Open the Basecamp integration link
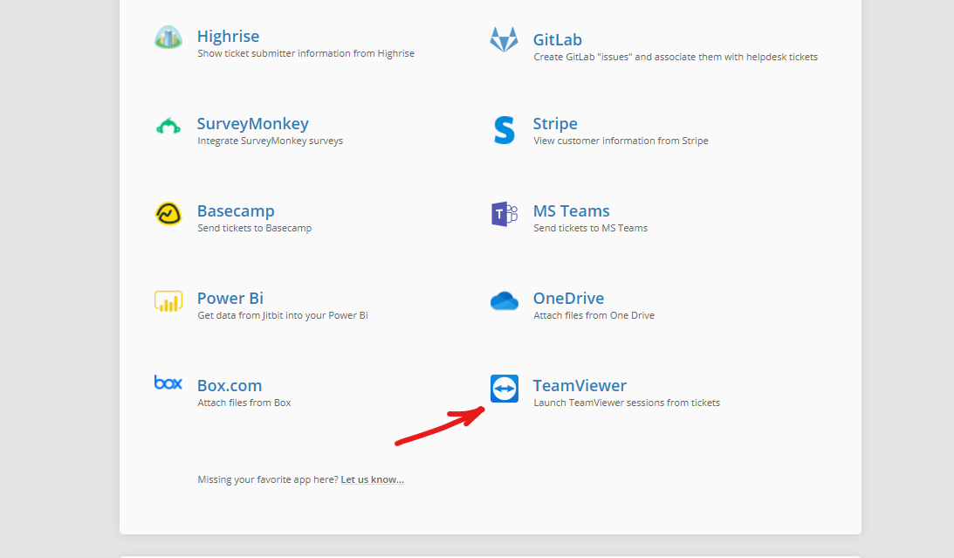Image resolution: width=954 pixels, height=558 pixels. (x=236, y=210)
